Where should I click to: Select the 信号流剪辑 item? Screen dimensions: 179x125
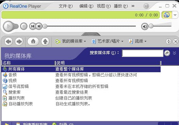18,87
